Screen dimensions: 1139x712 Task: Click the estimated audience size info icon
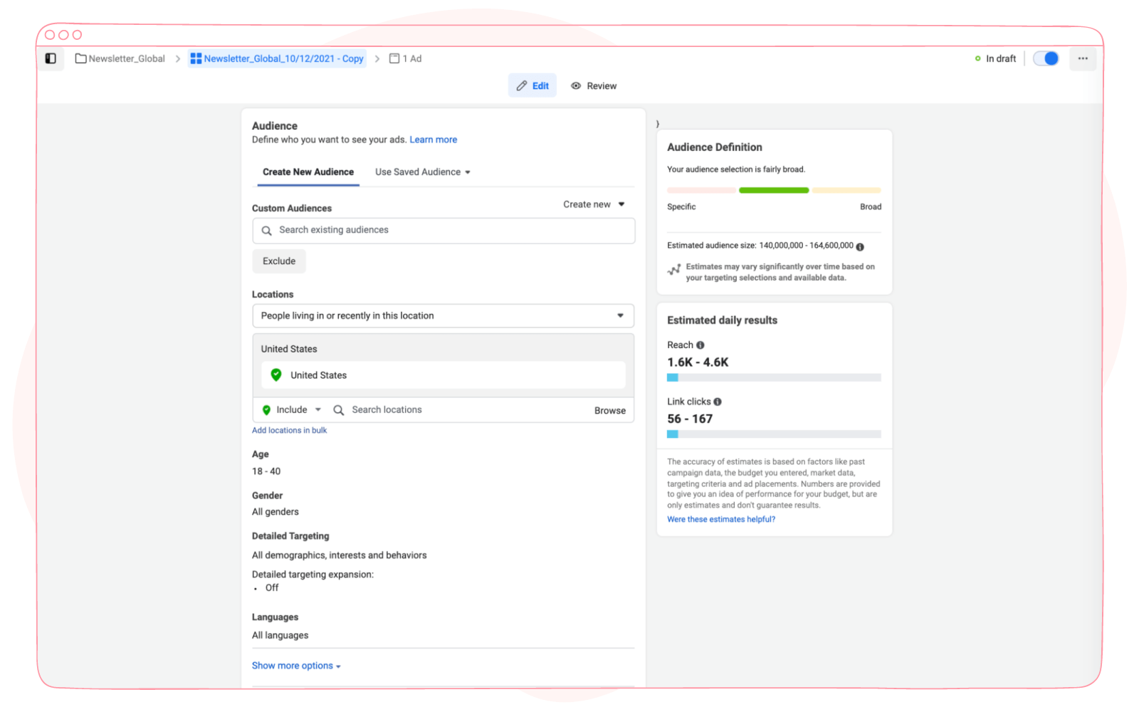pos(860,247)
